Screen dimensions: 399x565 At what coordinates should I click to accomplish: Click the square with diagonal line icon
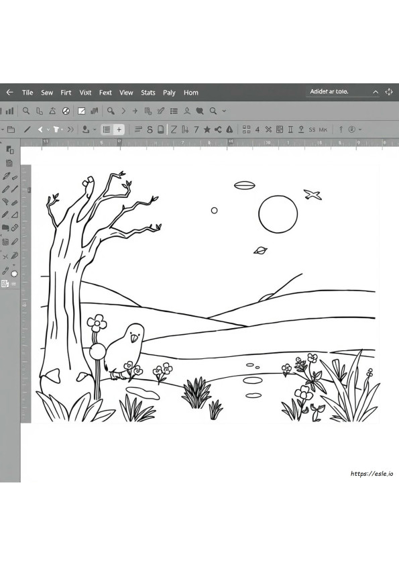coord(82,111)
